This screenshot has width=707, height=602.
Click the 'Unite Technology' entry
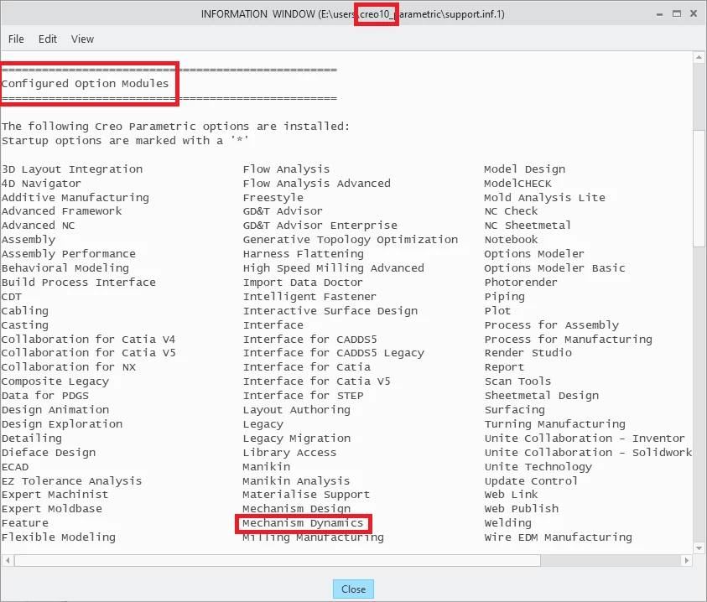[x=538, y=467]
